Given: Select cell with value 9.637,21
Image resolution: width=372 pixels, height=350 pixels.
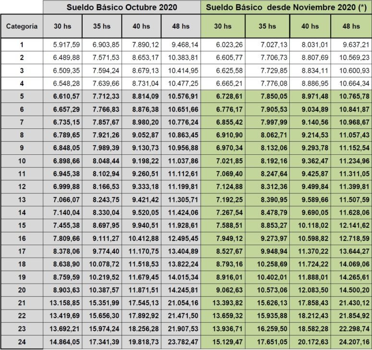Looking at the screenshot, I should [351, 45].
